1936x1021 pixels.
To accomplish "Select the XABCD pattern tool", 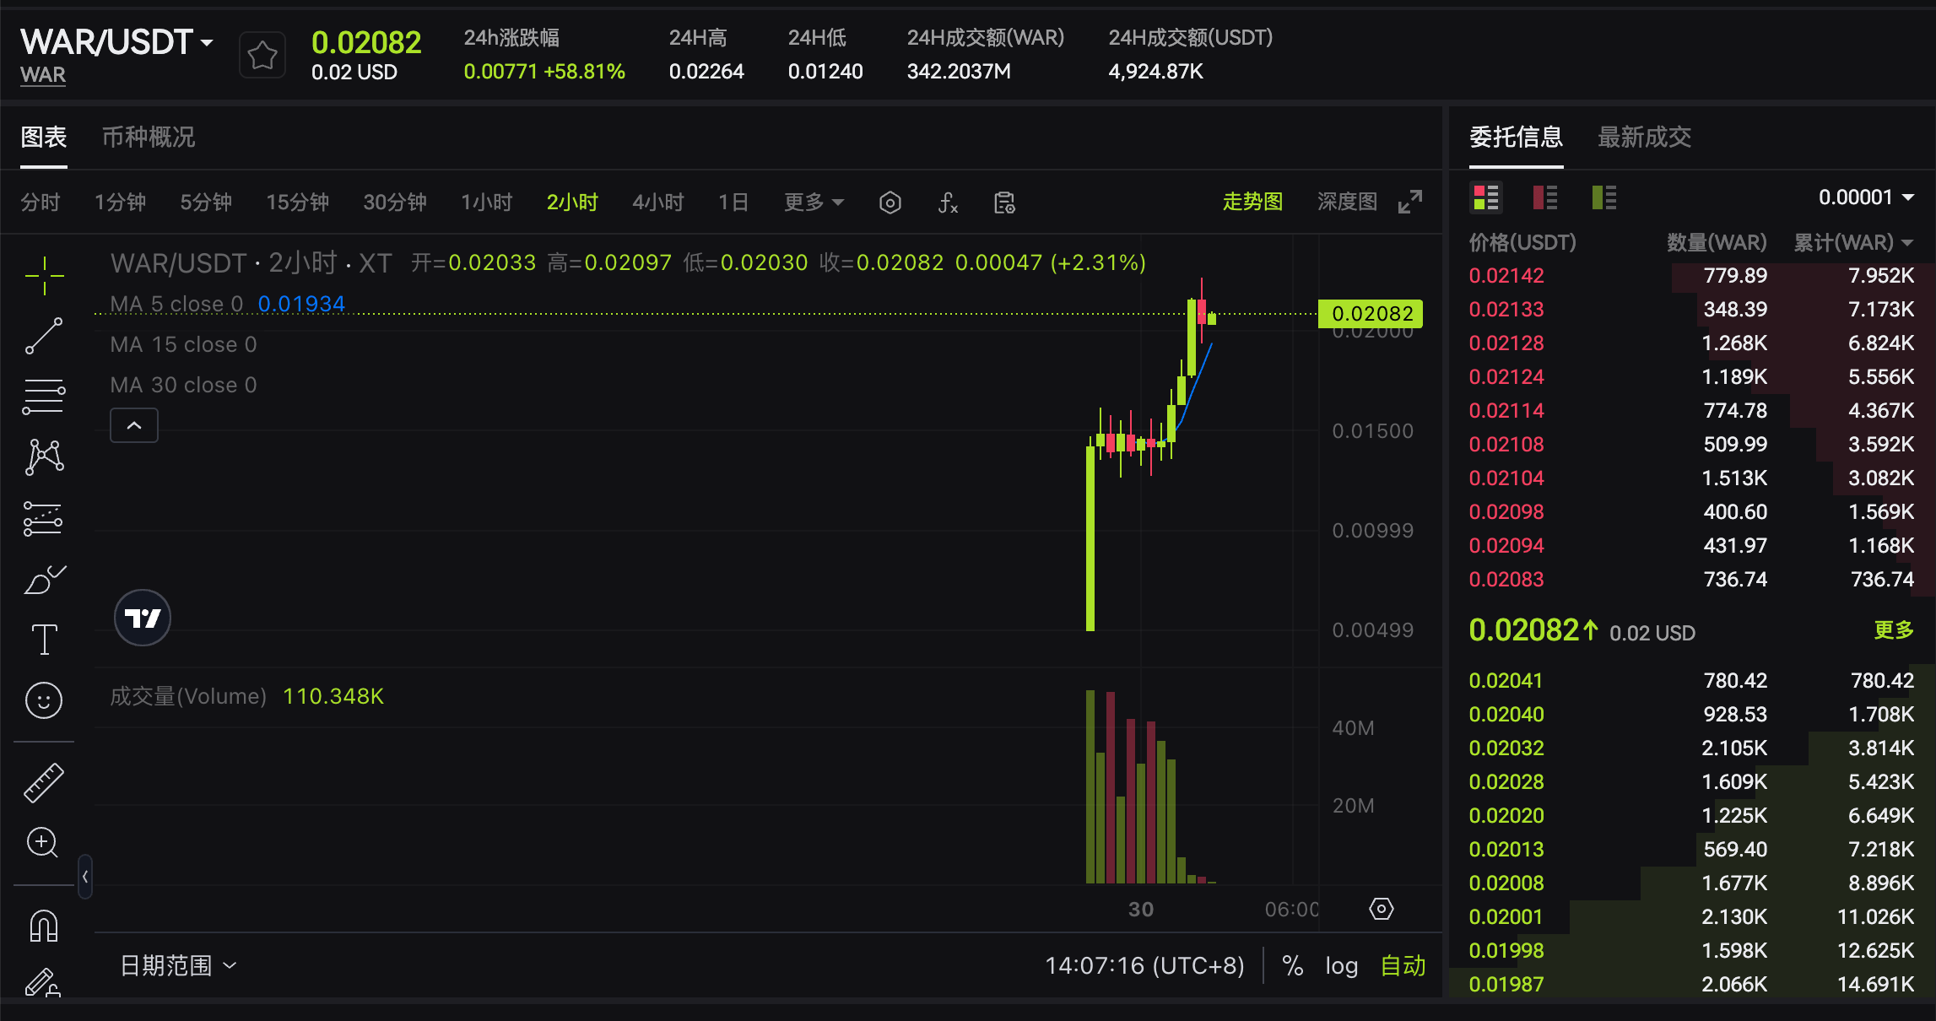I will pyautogui.click(x=44, y=456).
